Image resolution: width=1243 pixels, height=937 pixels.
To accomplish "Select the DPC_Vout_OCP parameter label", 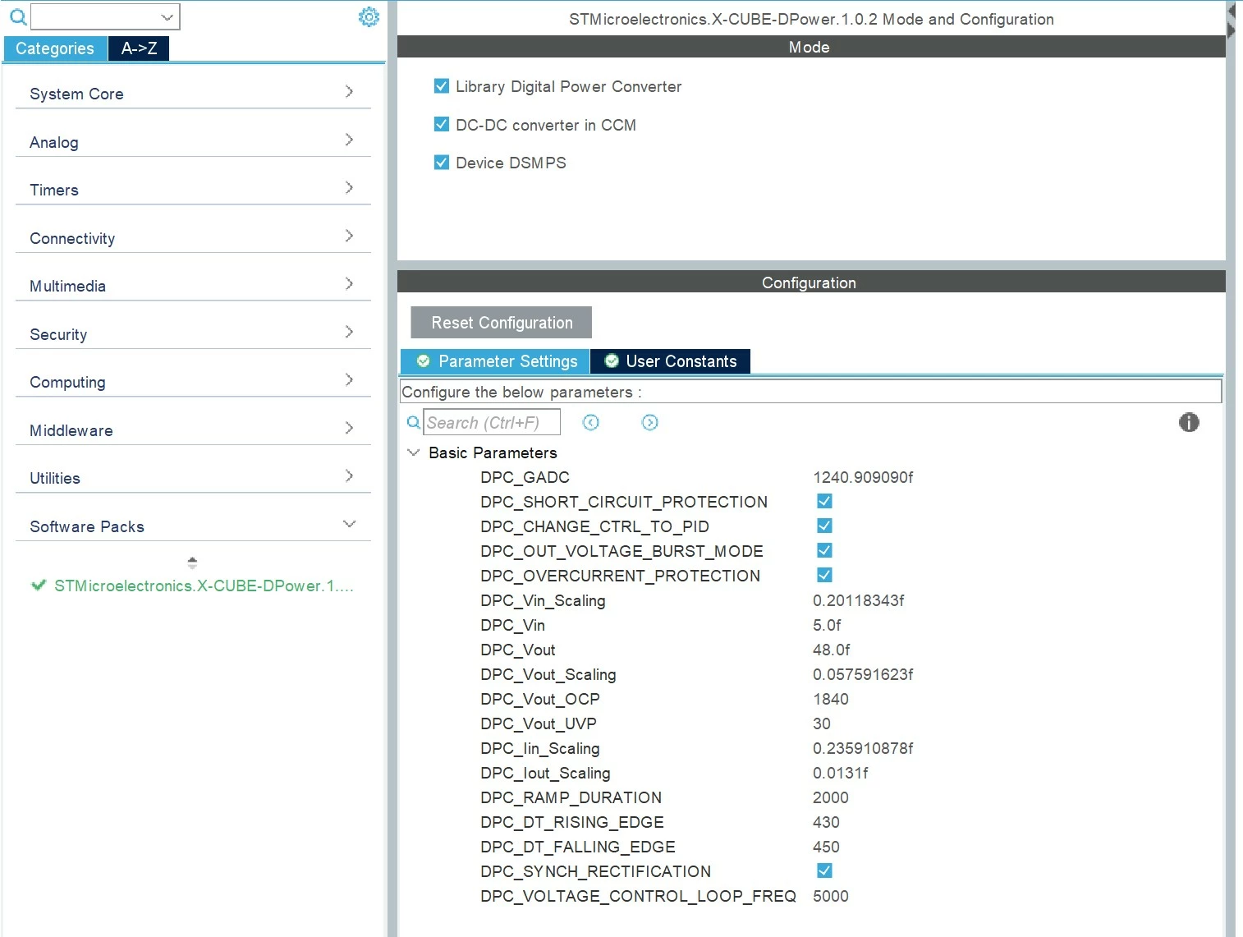I will pos(540,699).
